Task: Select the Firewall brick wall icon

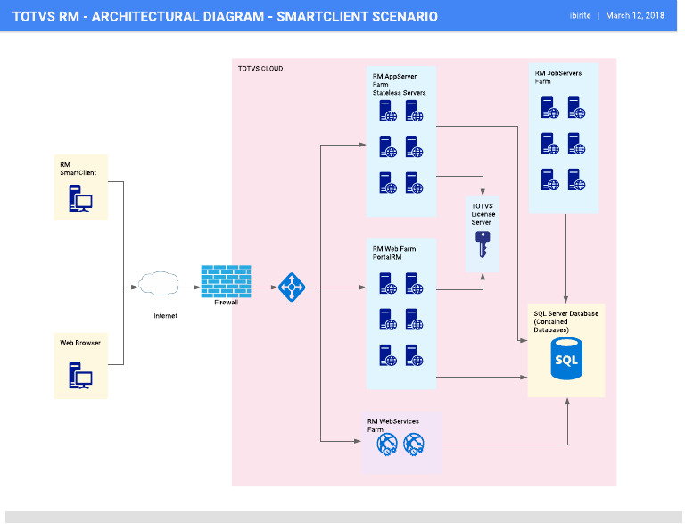Action: [x=226, y=281]
